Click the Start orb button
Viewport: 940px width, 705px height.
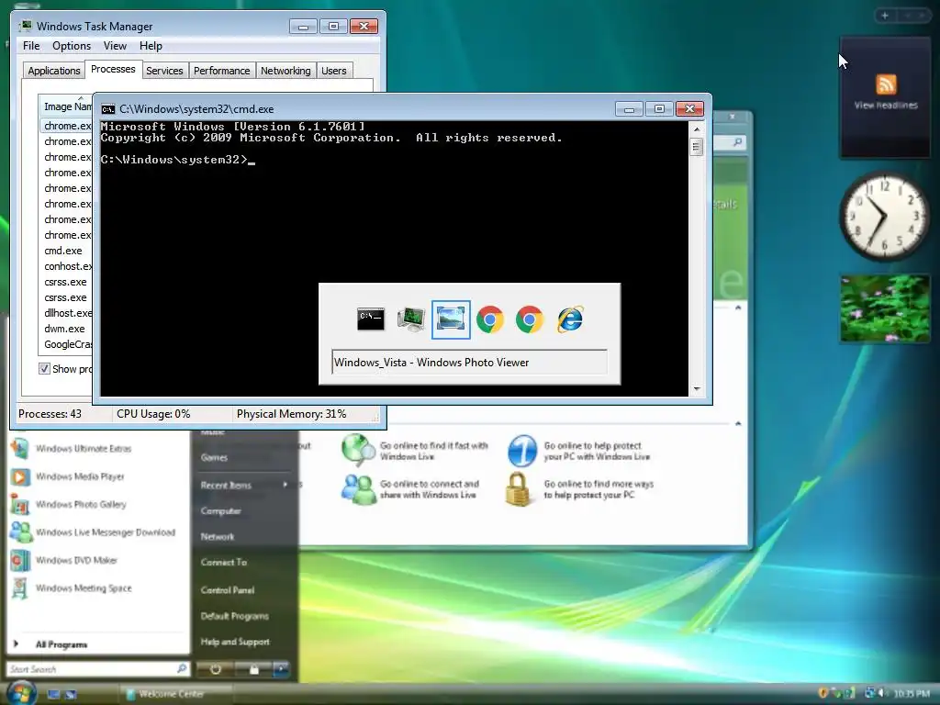[x=20, y=693]
